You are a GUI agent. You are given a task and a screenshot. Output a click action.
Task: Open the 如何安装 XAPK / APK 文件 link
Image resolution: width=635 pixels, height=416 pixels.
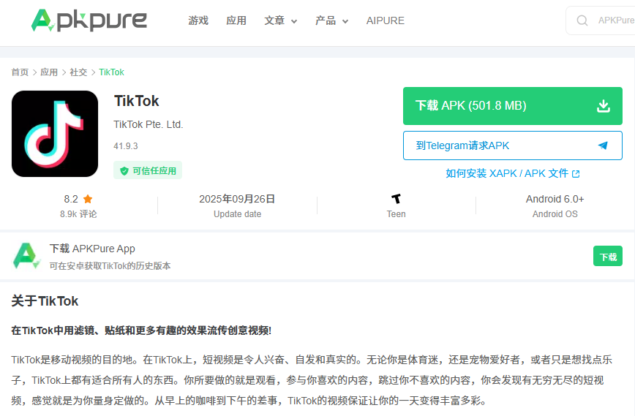512,173
